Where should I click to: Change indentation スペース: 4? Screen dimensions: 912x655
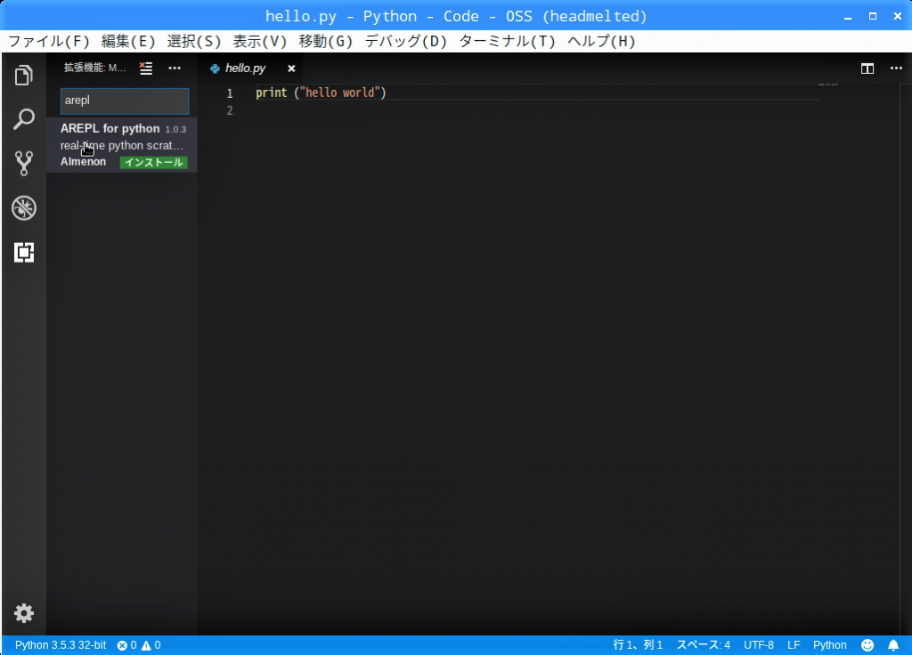pos(704,645)
